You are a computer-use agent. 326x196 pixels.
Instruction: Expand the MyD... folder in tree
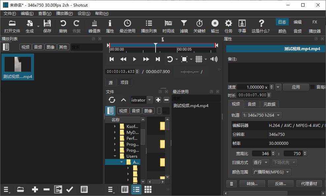click(x=115, y=132)
